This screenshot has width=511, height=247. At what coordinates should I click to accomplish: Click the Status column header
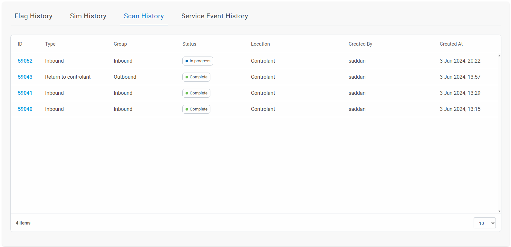click(189, 44)
